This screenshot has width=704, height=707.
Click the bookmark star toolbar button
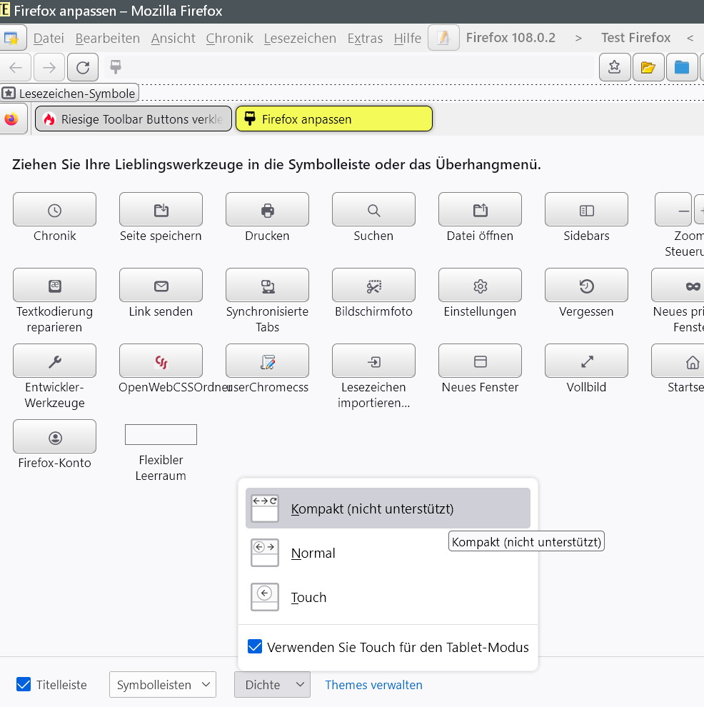[615, 67]
